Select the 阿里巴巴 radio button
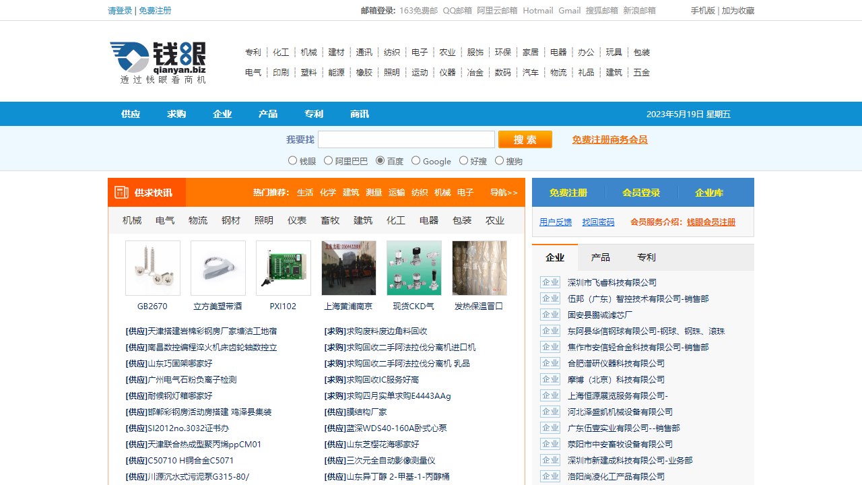Image resolution: width=862 pixels, height=485 pixels. point(329,160)
